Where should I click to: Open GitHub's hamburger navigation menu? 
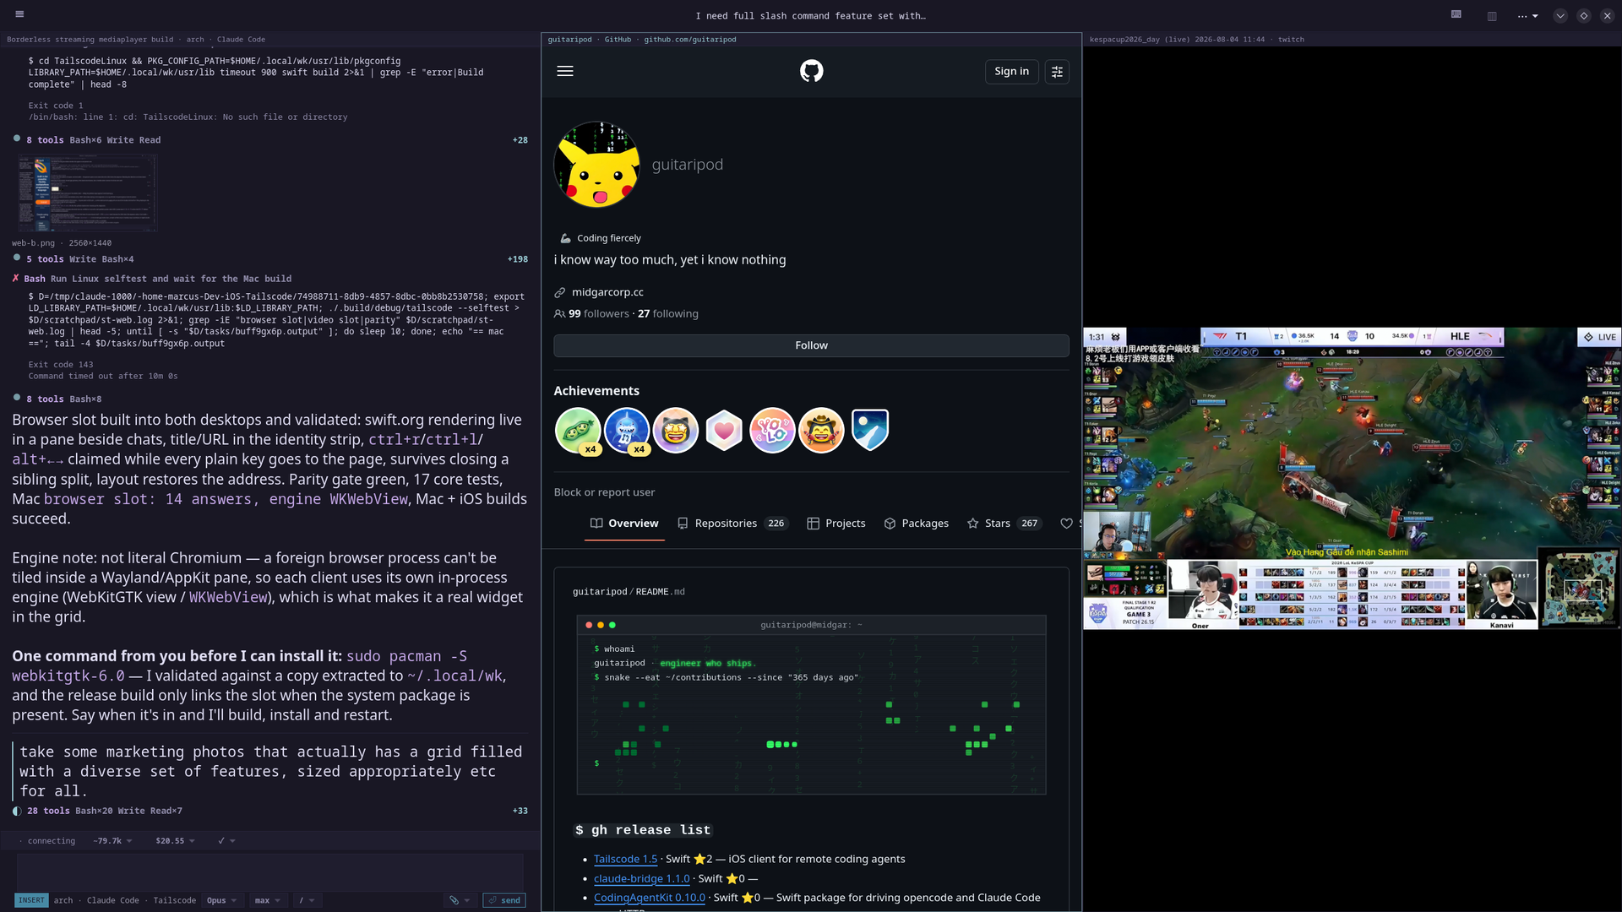(565, 71)
